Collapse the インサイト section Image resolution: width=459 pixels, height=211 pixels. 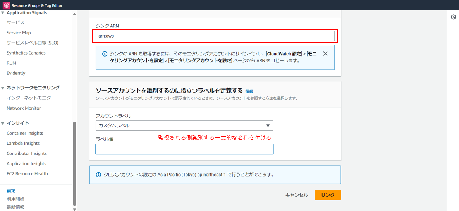click(x=3, y=123)
